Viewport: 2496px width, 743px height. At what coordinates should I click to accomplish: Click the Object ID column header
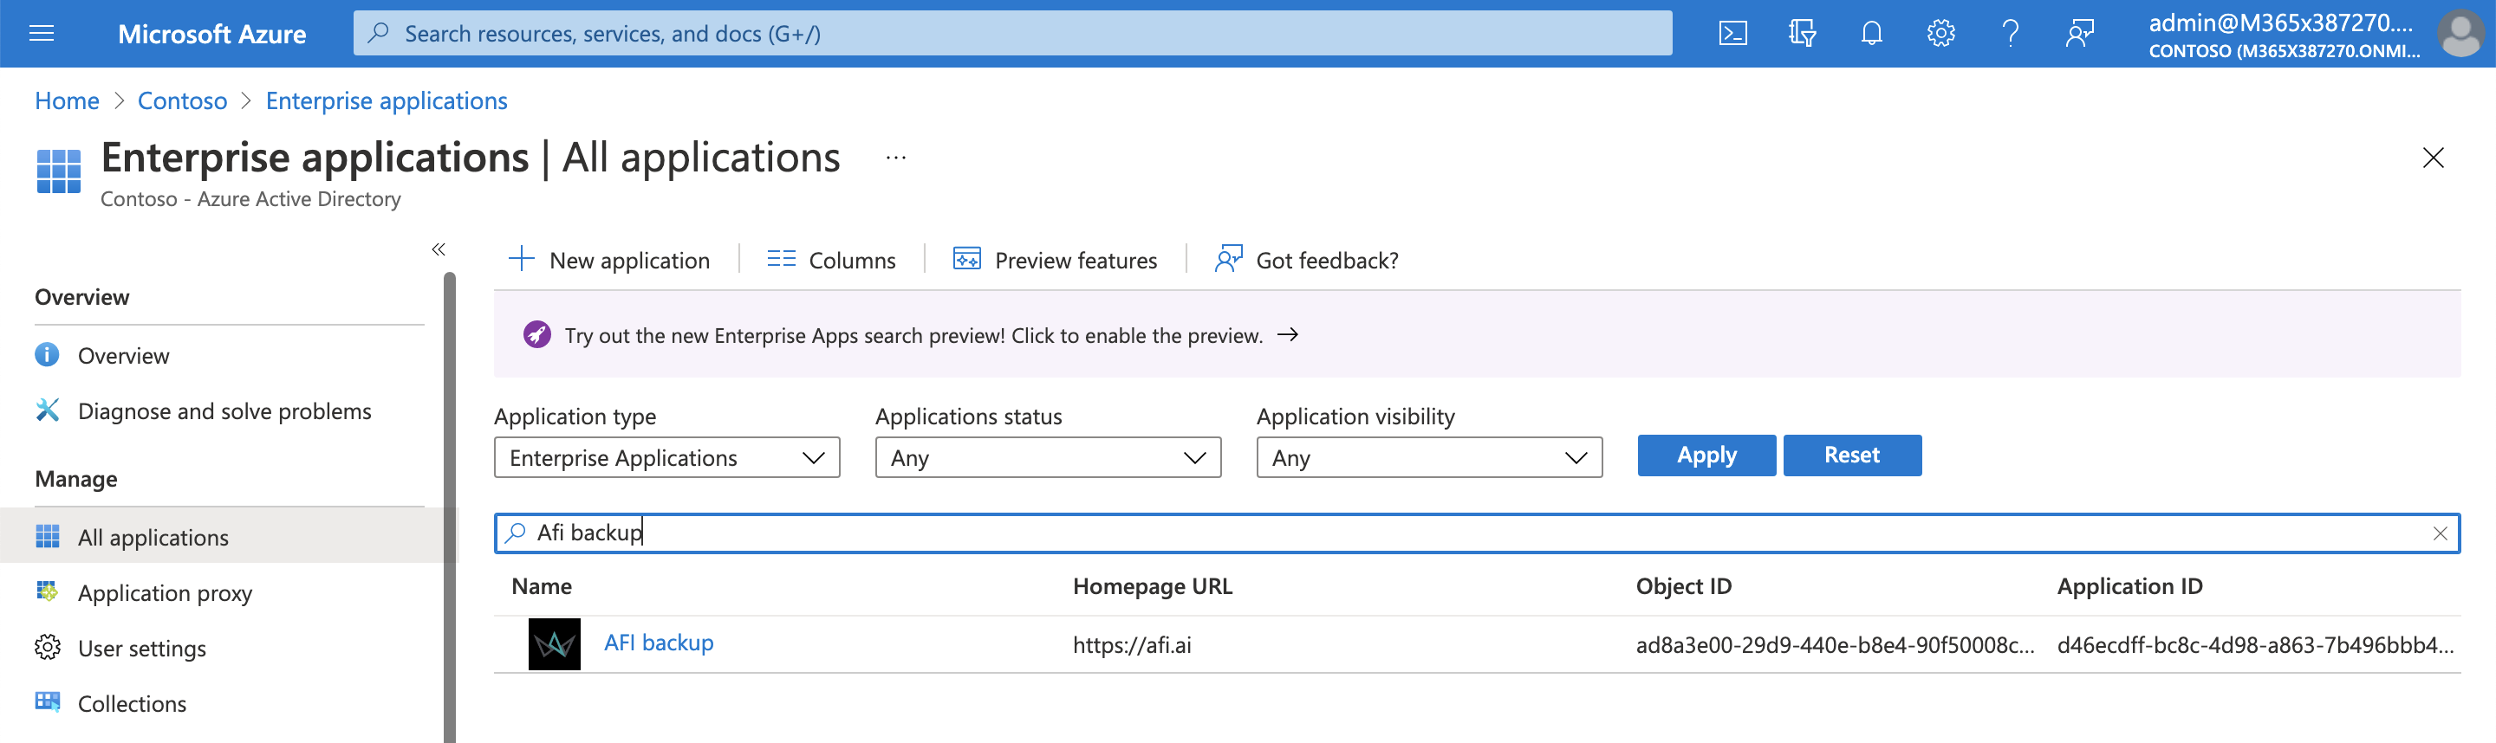tap(1683, 586)
